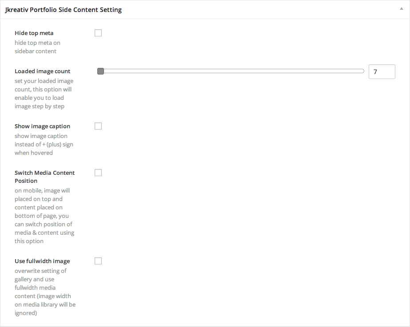Viewport: 410px width, 327px height.
Task: Click the "Hide top meta" label
Action: (34, 33)
